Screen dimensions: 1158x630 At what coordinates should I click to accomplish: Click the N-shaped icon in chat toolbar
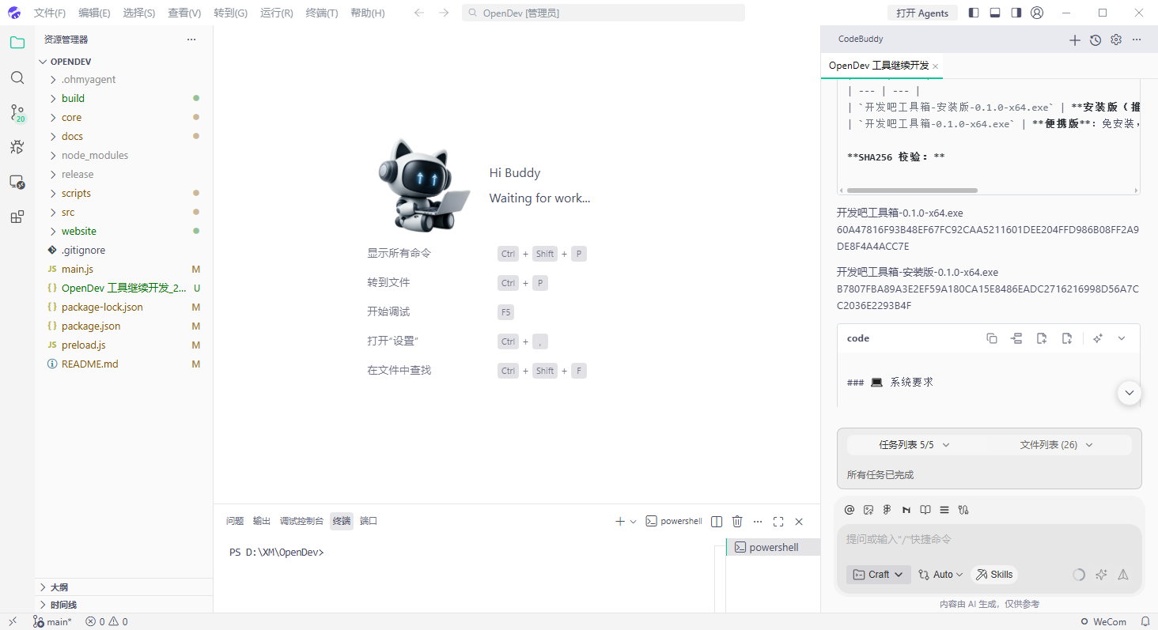point(906,510)
